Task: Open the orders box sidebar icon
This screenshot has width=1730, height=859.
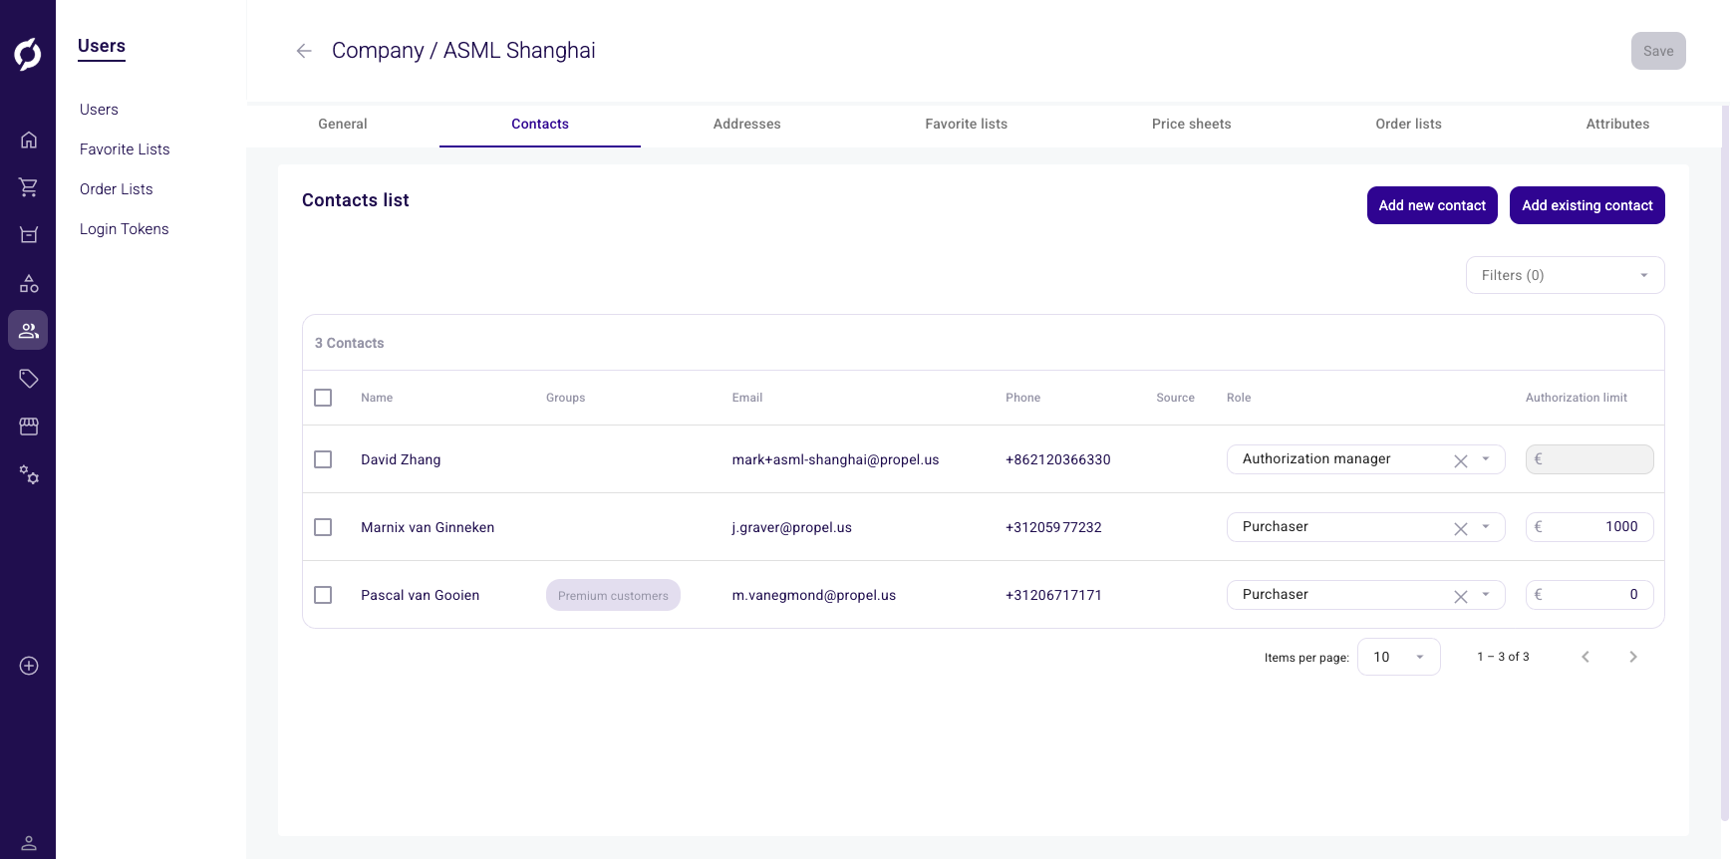Action: click(29, 235)
